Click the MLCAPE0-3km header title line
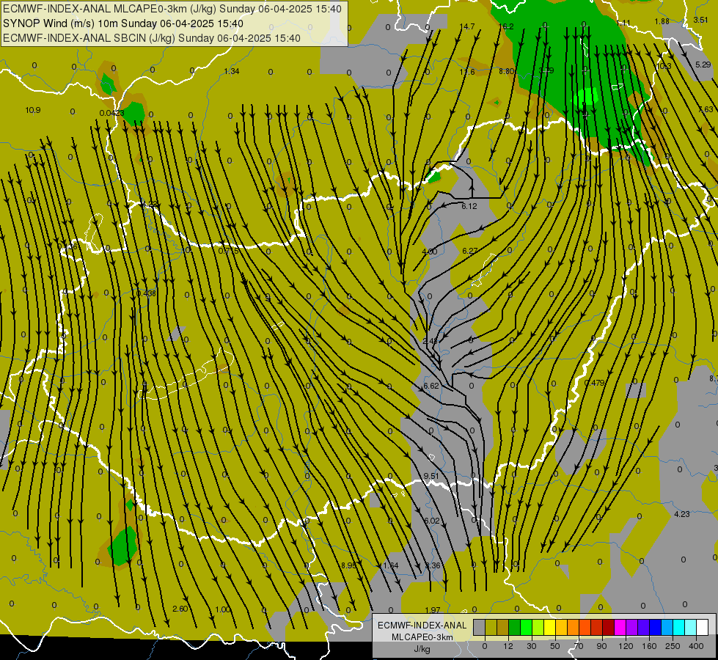The image size is (718, 660). pyautogui.click(x=172, y=9)
